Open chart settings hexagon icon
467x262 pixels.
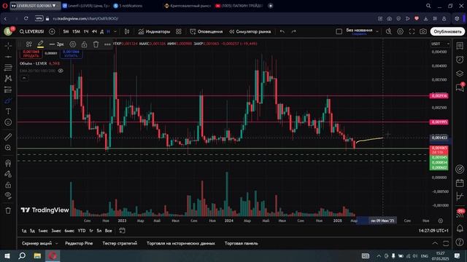401,31
